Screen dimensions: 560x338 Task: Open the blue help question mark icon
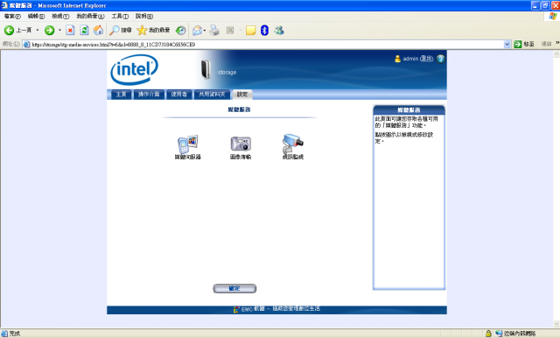tap(441, 59)
